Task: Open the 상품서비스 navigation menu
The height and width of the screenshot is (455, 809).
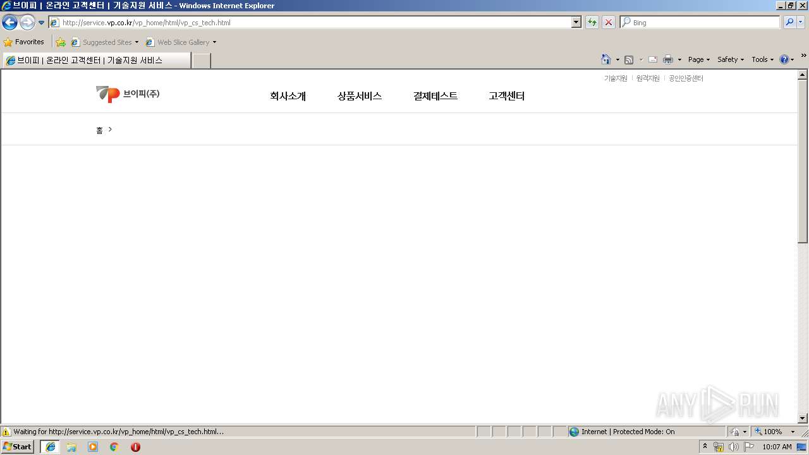Action: click(x=360, y=96)
